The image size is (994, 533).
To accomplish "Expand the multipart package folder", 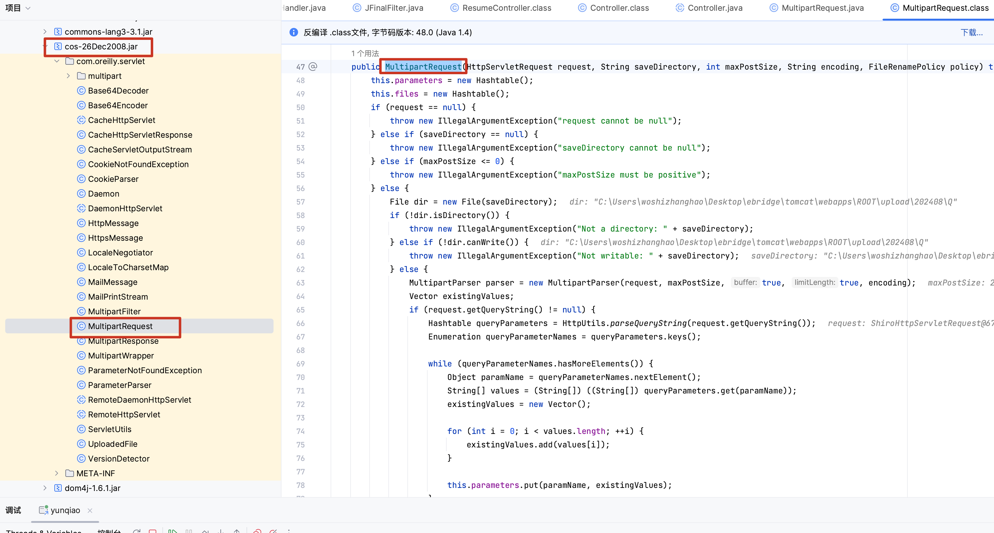I will [x=68, y=76].
